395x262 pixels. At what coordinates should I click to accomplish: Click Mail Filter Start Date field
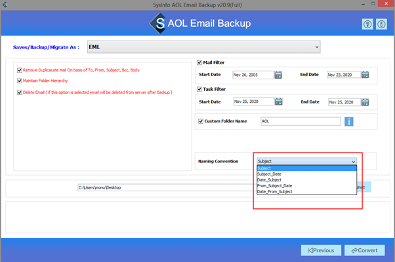[253, 75]
